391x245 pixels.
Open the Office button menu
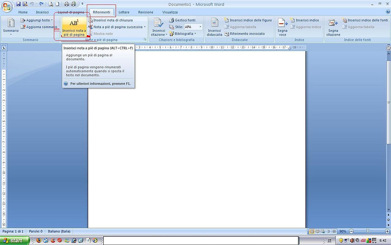pos(7,7)
